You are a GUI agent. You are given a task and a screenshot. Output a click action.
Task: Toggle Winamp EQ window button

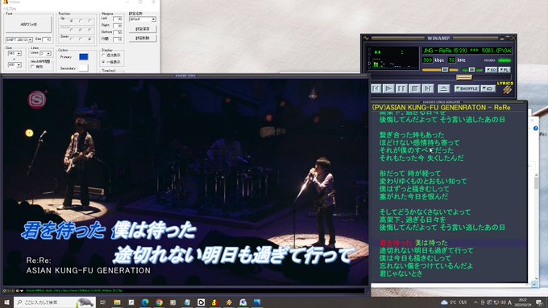pos(491,70)
